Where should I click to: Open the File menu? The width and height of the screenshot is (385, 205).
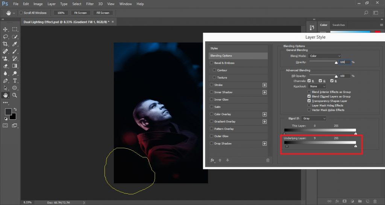16,4
